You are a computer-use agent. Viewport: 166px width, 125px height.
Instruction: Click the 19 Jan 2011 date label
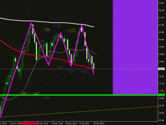[99, 123]
